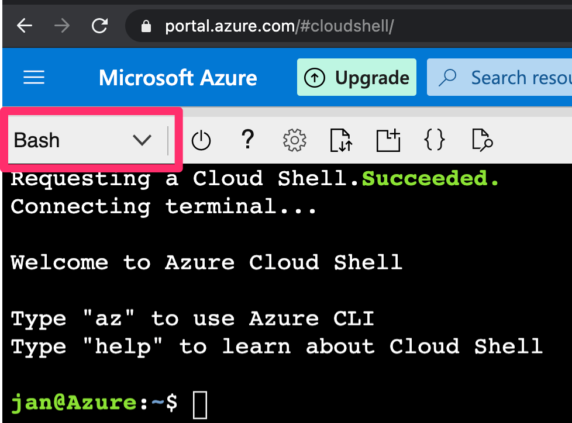Click the magnifier icon in search bar
This screenshot has width=572, height=423.
coord(447,77)
